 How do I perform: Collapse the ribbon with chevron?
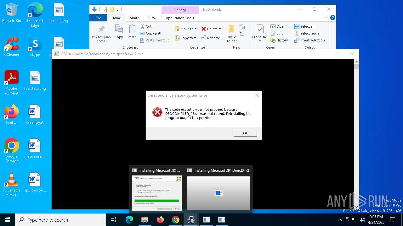(326, 18)
